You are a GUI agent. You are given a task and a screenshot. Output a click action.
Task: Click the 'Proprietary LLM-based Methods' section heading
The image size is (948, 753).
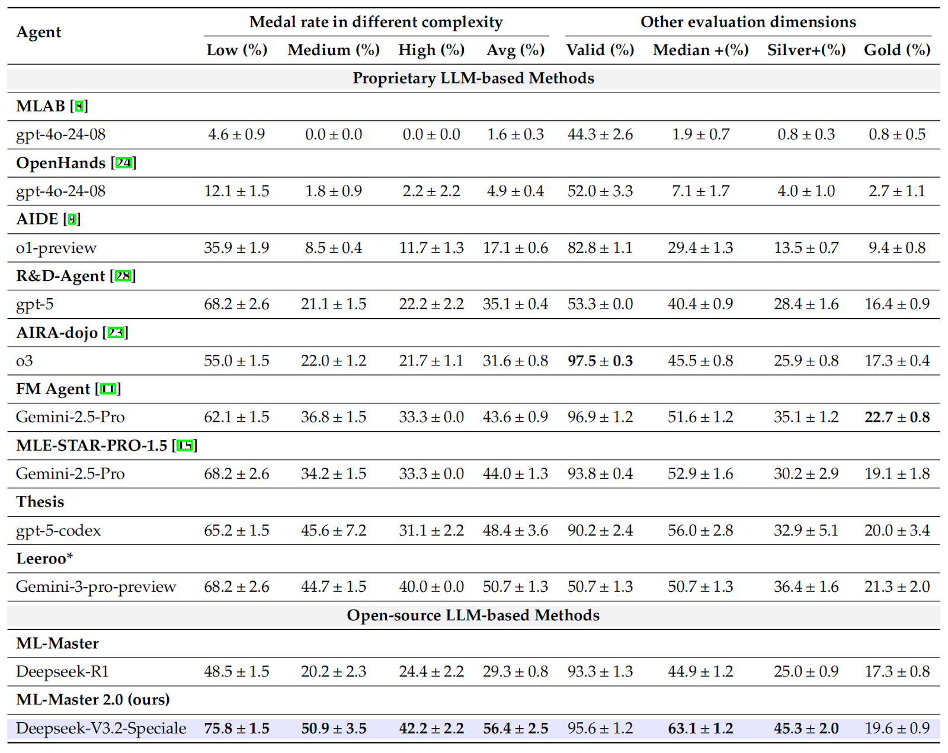click(x=473, y=78)
